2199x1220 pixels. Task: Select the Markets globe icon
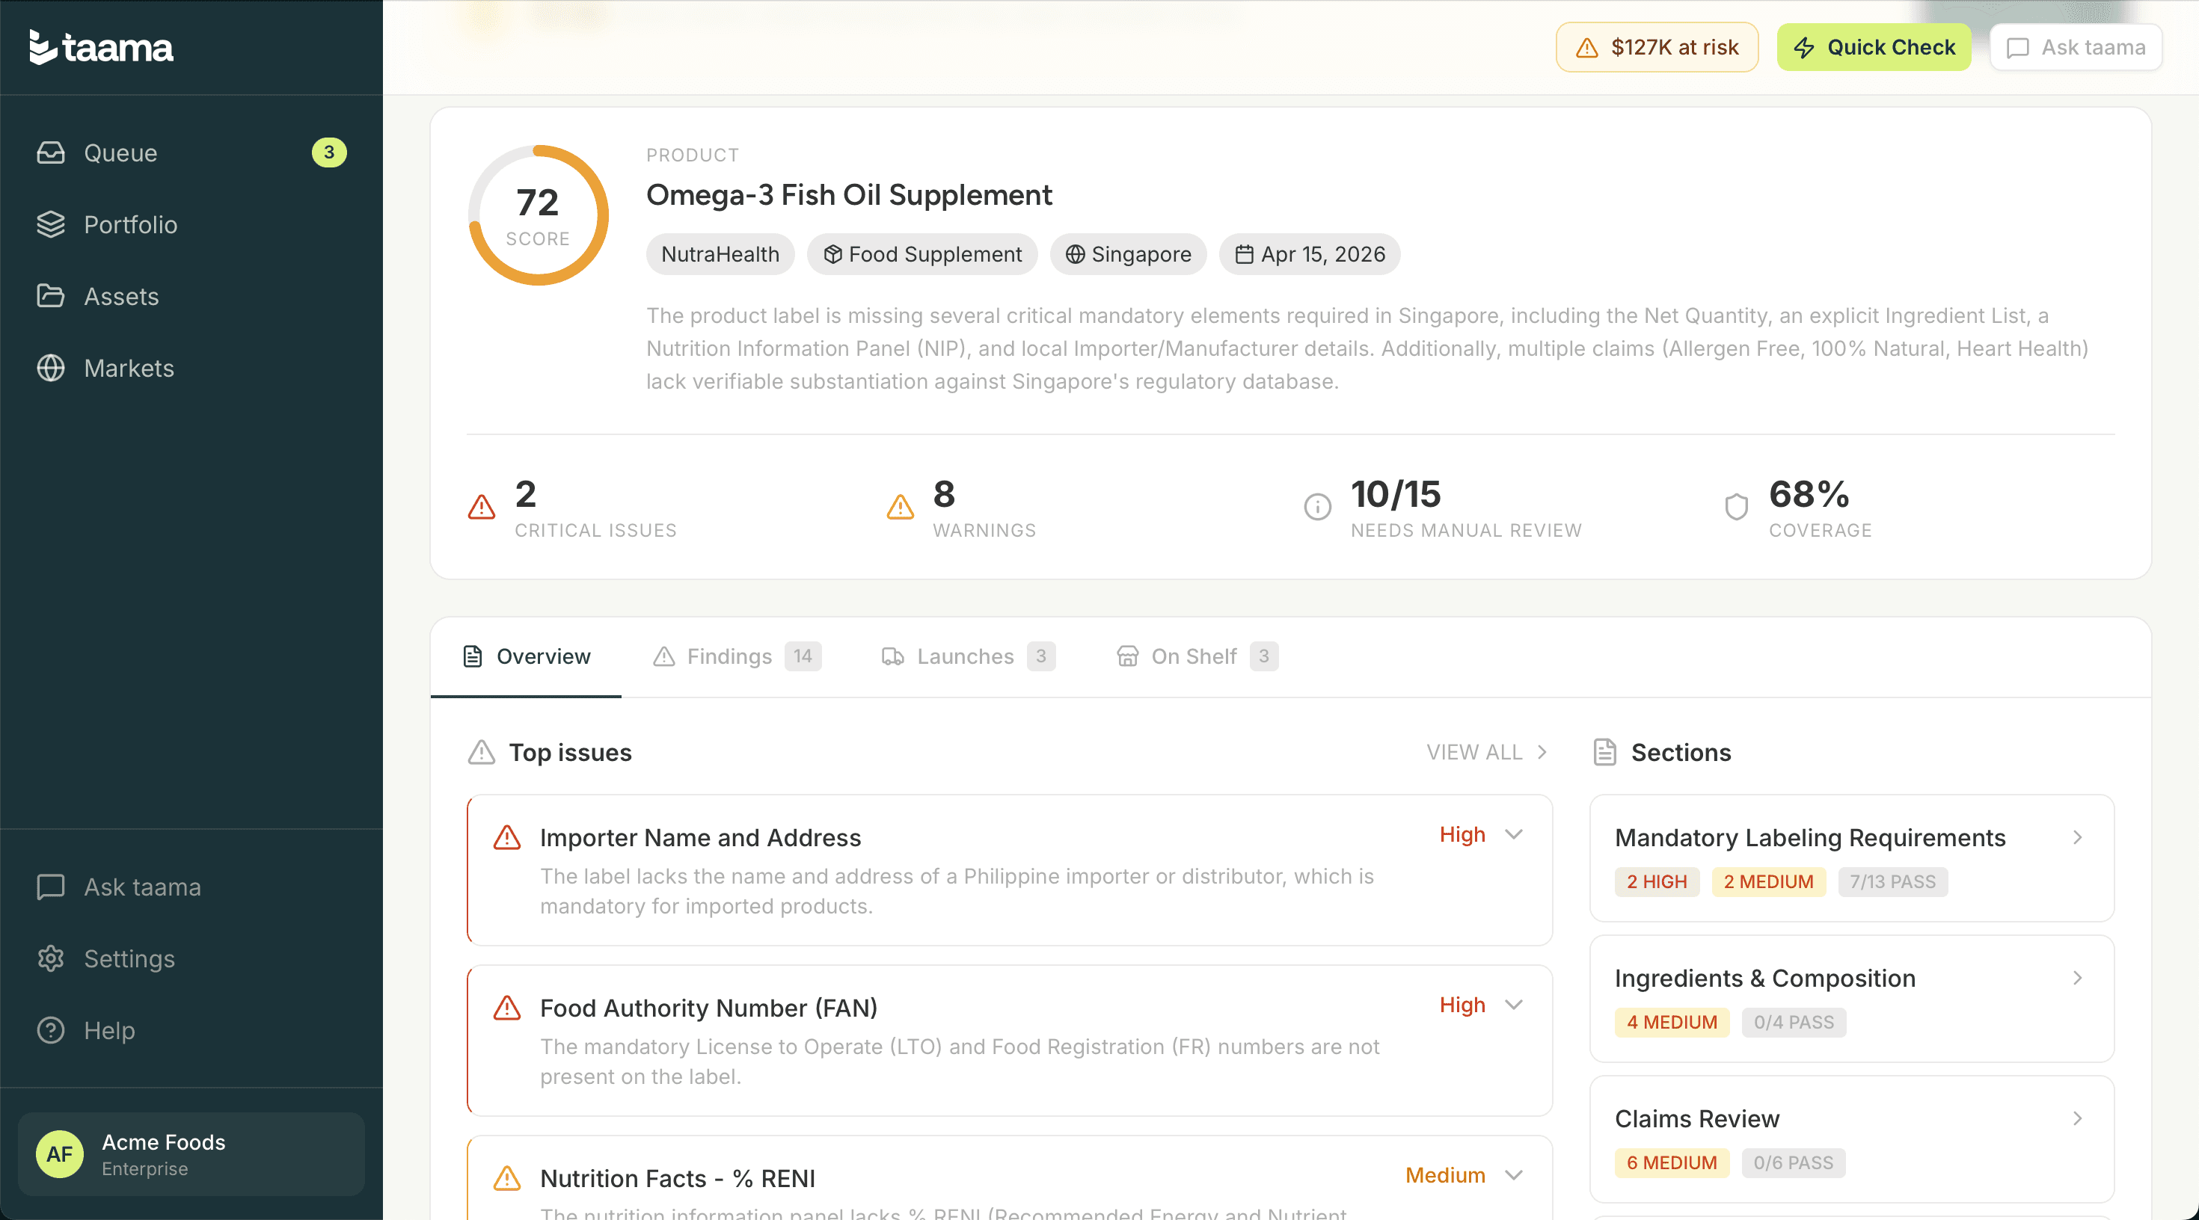[x=50, y=368]
